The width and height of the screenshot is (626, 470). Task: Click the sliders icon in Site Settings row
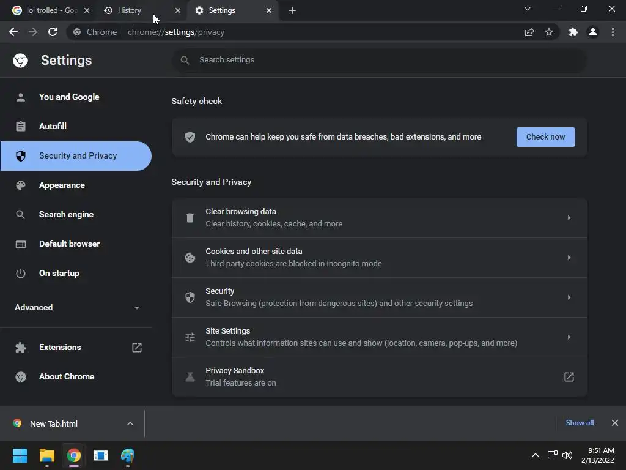click(x=190, y=337)
